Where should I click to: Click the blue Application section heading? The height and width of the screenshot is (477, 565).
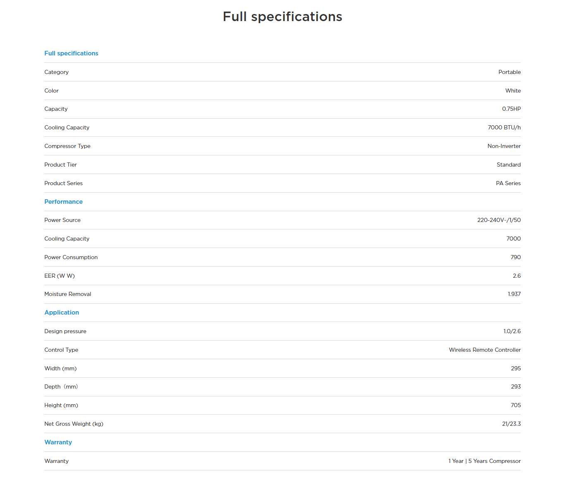point(62,312)
